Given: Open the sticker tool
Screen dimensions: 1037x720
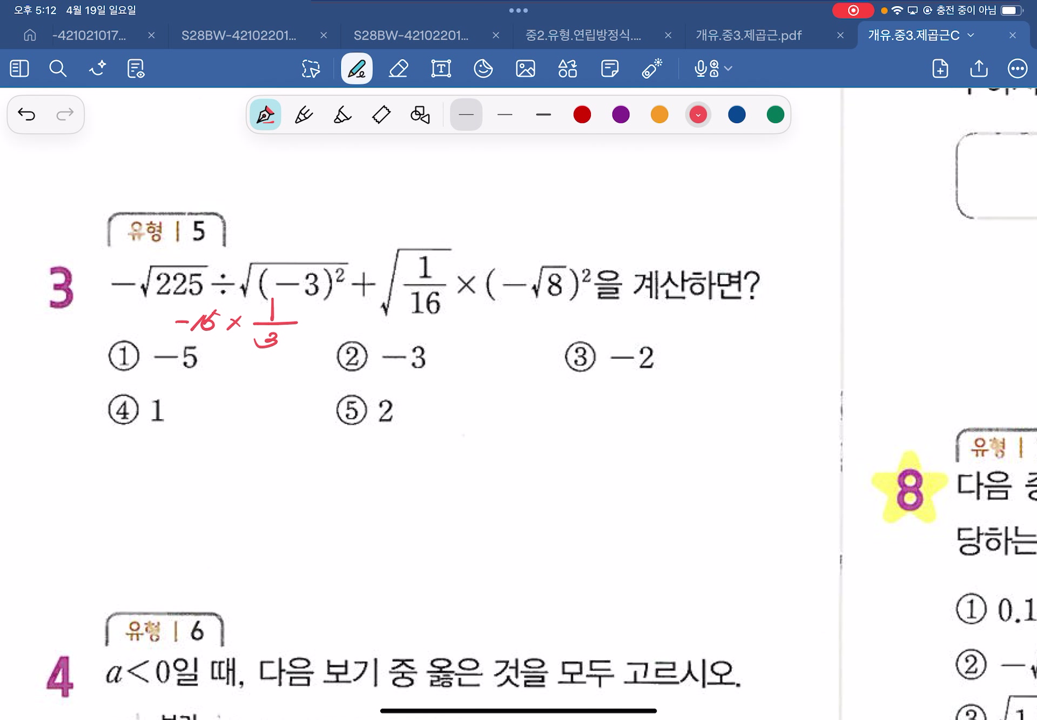Looking at the screenshot, I should click(x=483, y=69).
